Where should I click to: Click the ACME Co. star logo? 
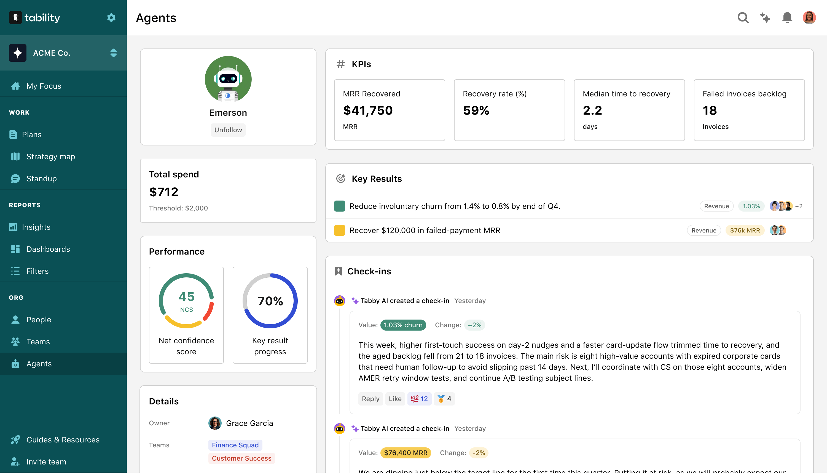click(x=18, y=53)
